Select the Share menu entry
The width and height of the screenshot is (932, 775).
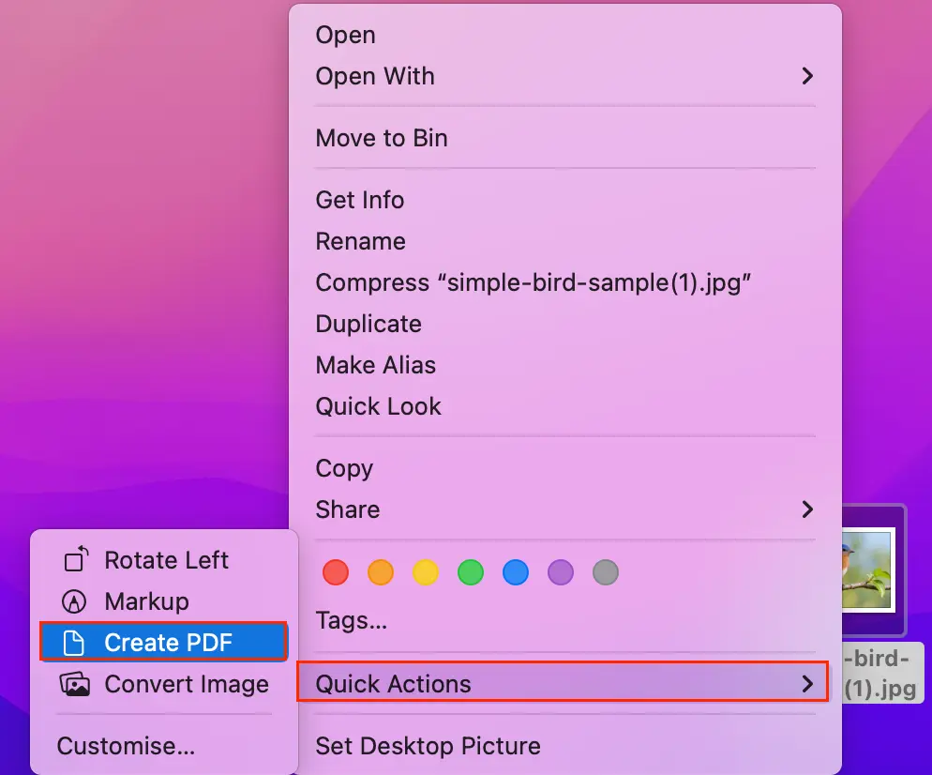point(564,509)
